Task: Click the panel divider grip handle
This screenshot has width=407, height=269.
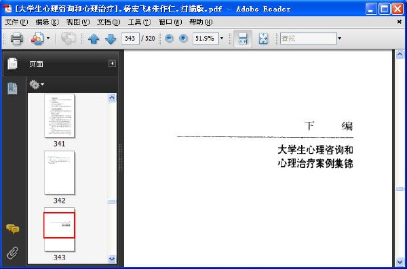Action: (121, 157)
